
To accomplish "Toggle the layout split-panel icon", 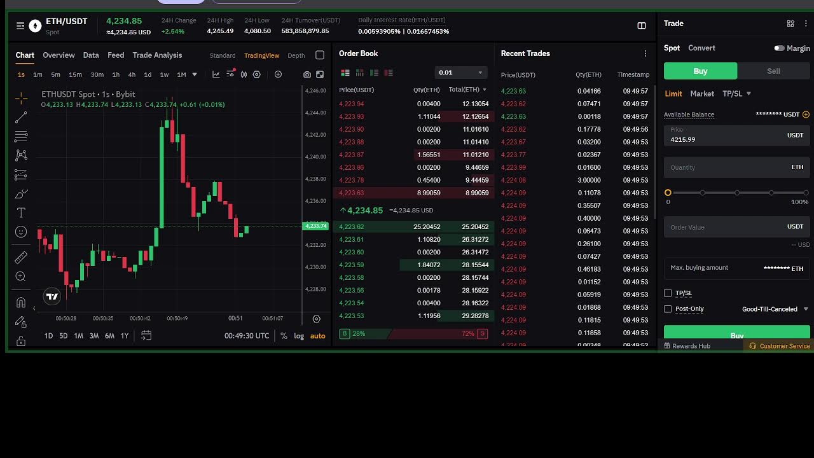I will pyautogui.click(x=642, y=25).
